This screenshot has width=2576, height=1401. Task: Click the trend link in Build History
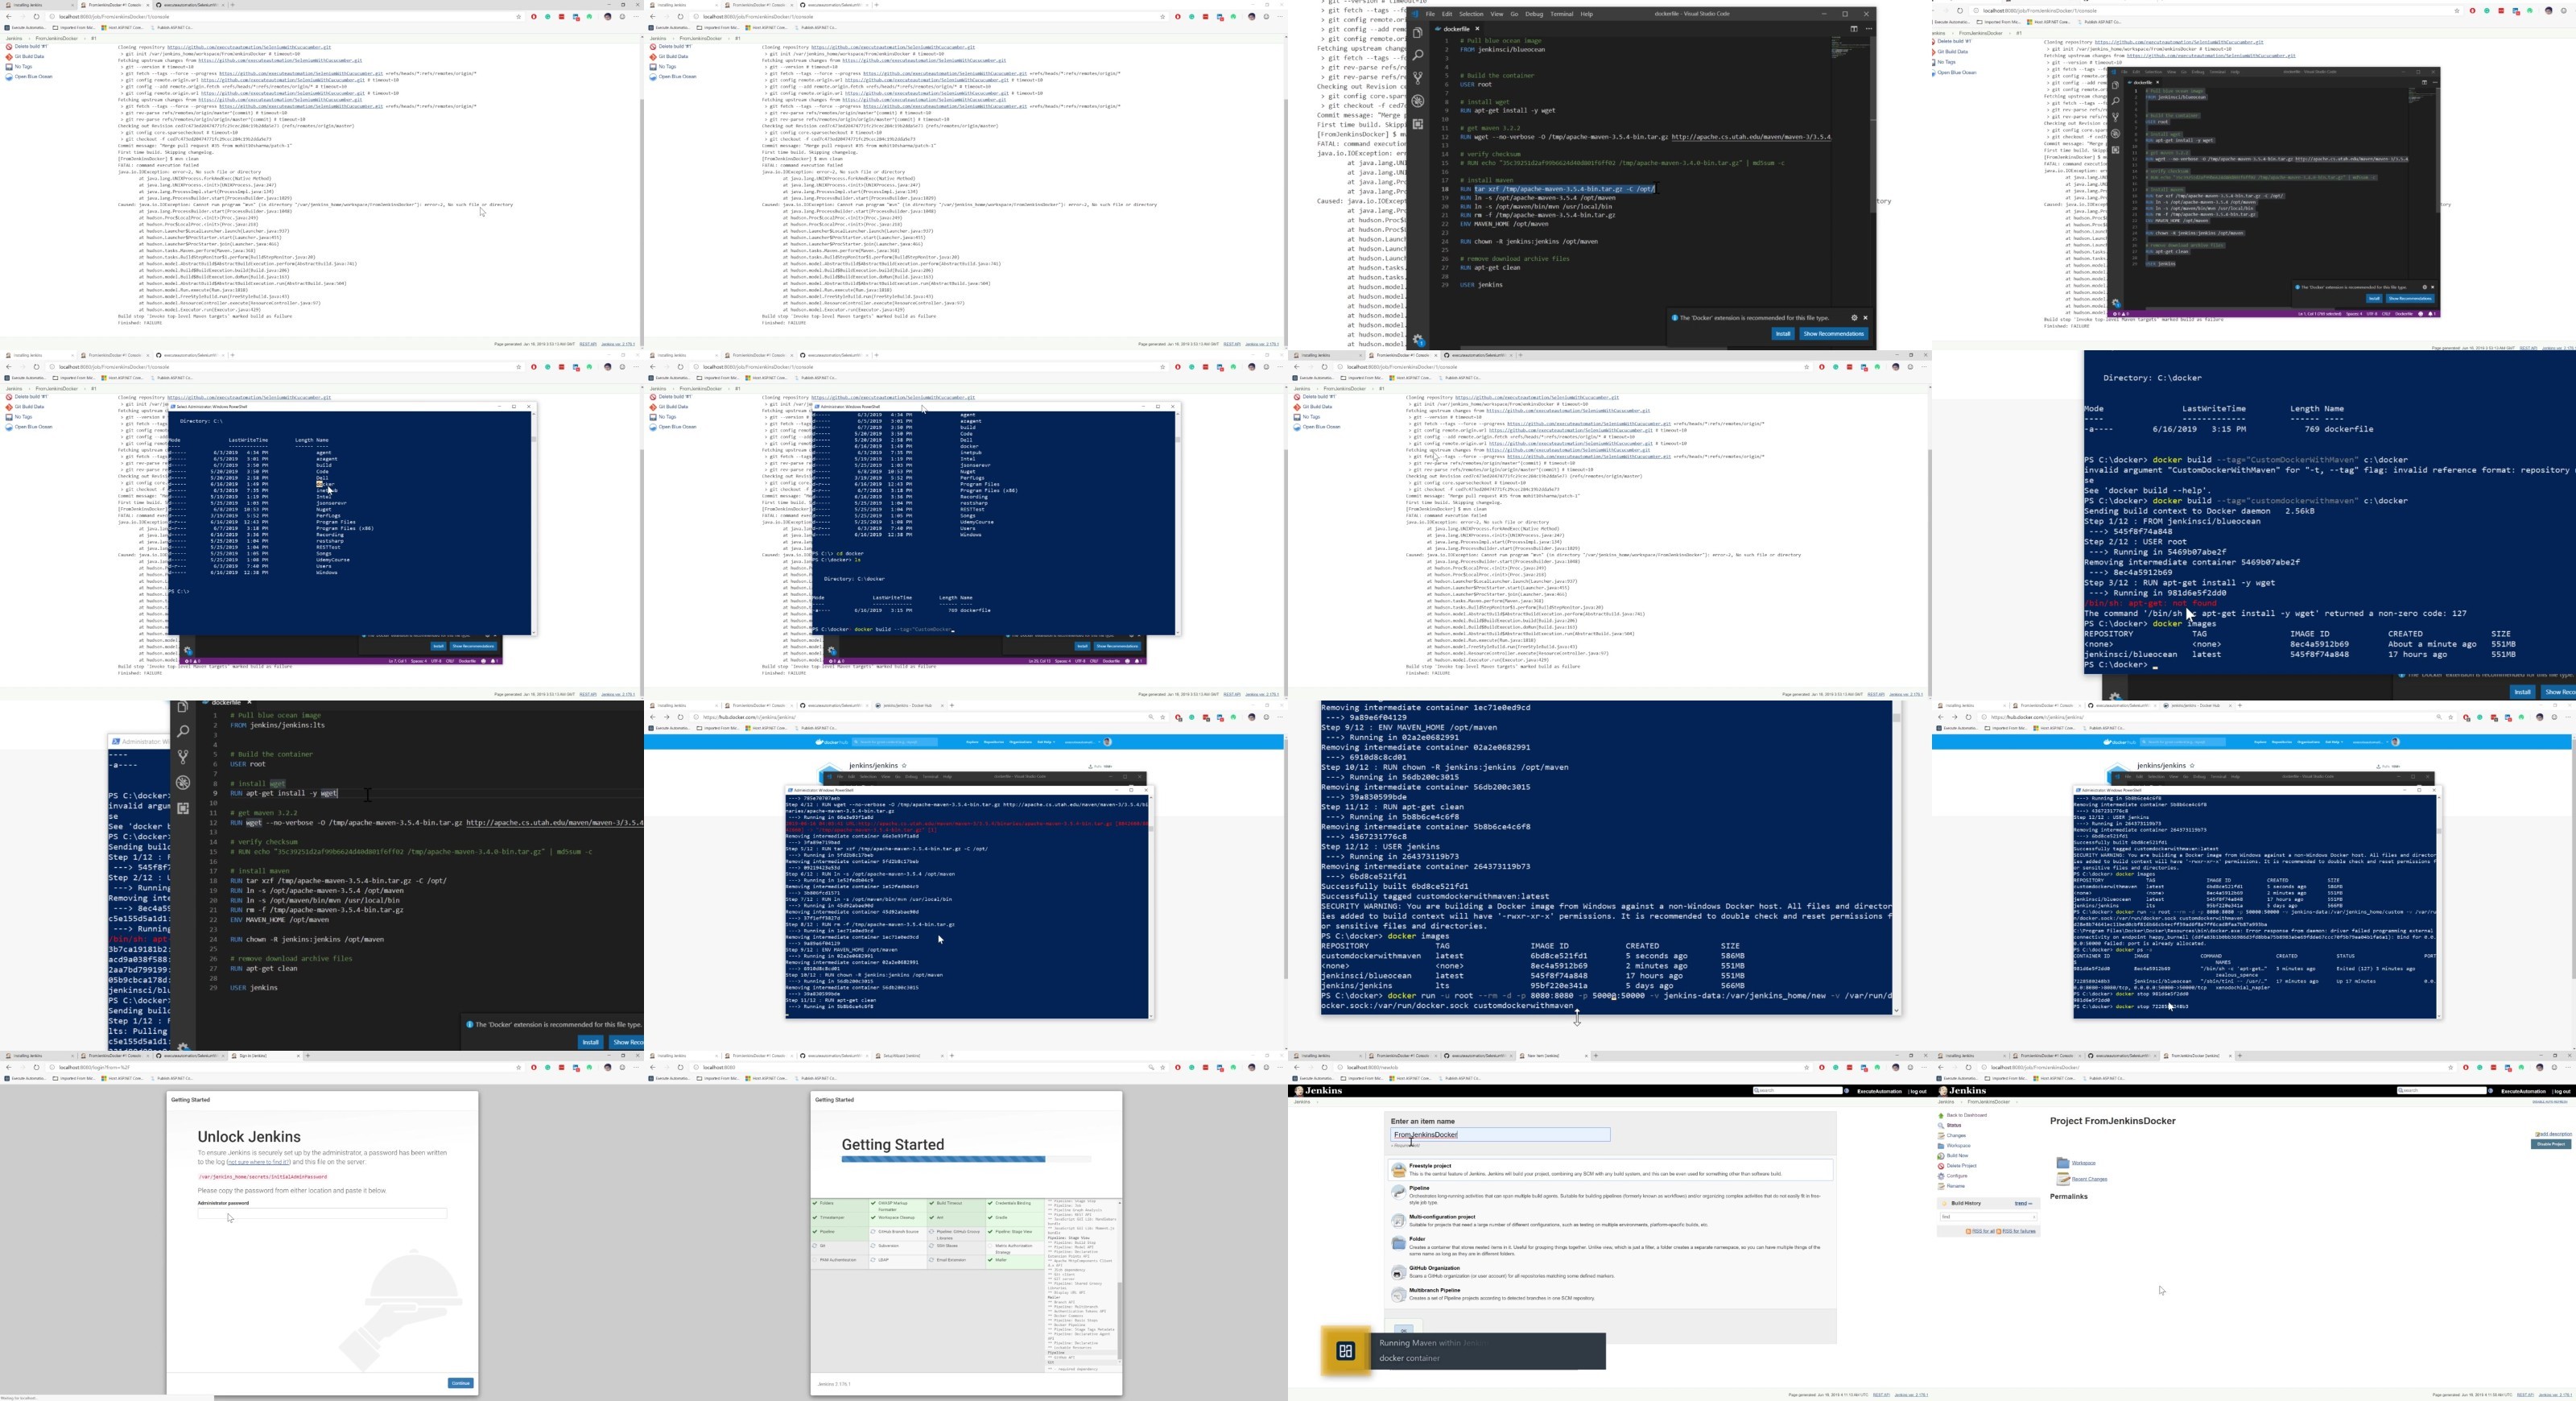point(2022,1203)
